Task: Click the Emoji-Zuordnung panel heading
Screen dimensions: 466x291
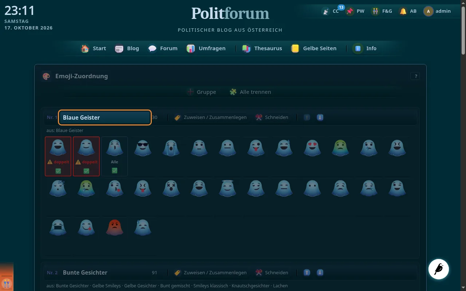Action: tap(82, 76)
